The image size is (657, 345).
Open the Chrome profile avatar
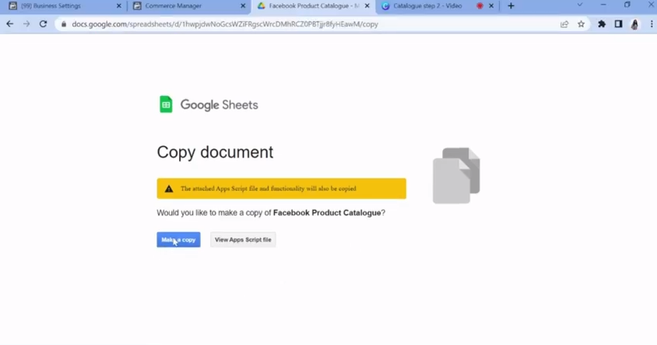coord(634,24)
